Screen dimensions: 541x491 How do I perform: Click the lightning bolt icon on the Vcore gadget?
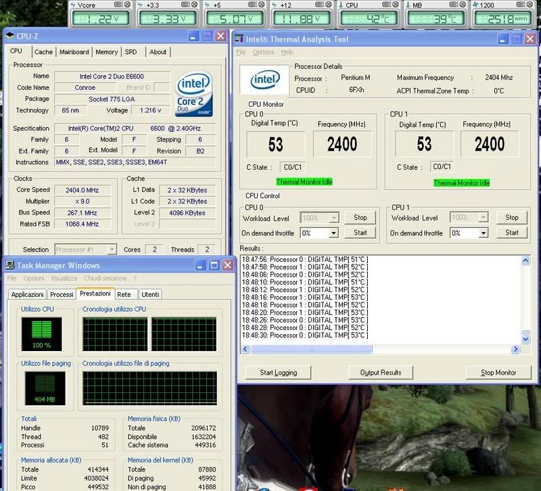73,5
